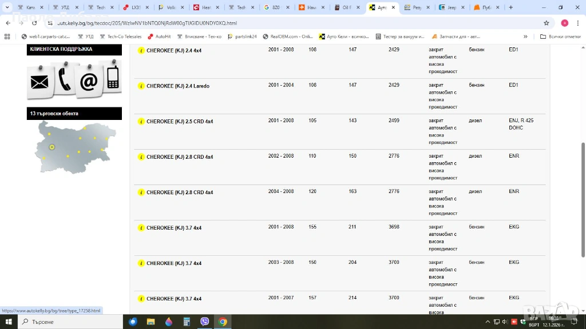
Task: Open the browser apps grid icon
Action: (7, 37)
